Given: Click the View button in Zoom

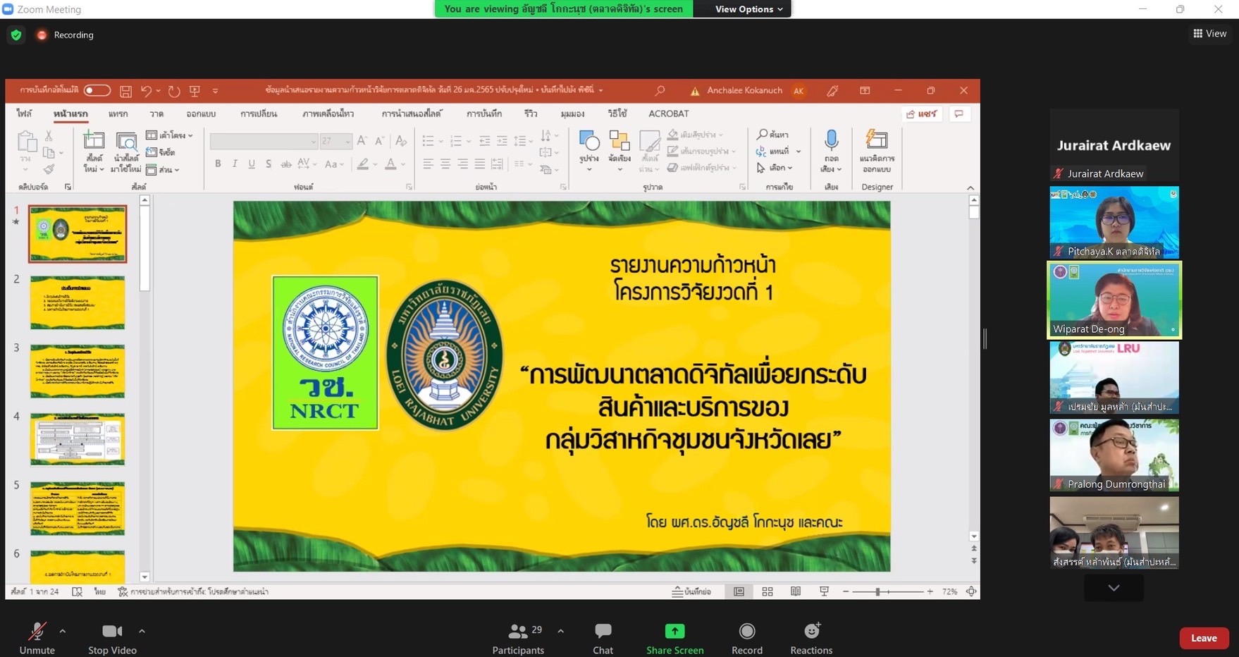Looking at the screenshot, I should click(1209, 33).
